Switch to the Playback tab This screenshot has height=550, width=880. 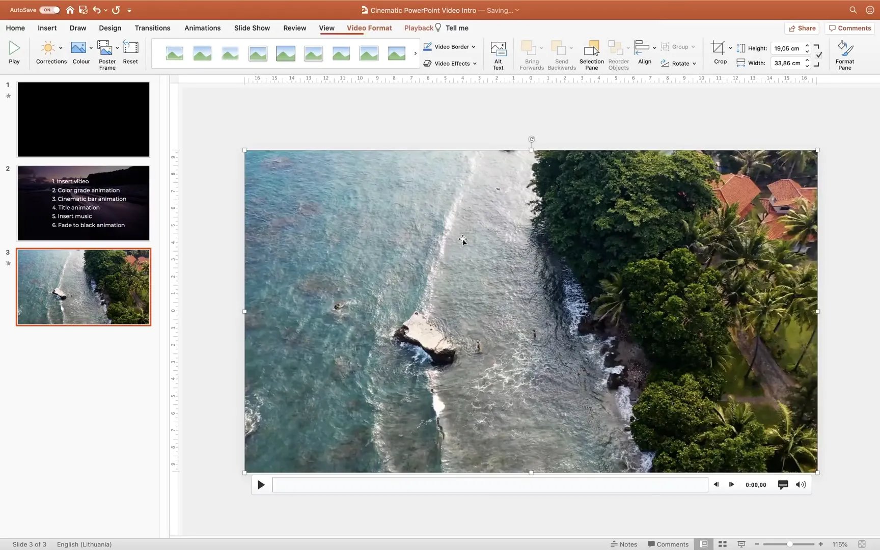pyautogui.click(x=419, y=28)
